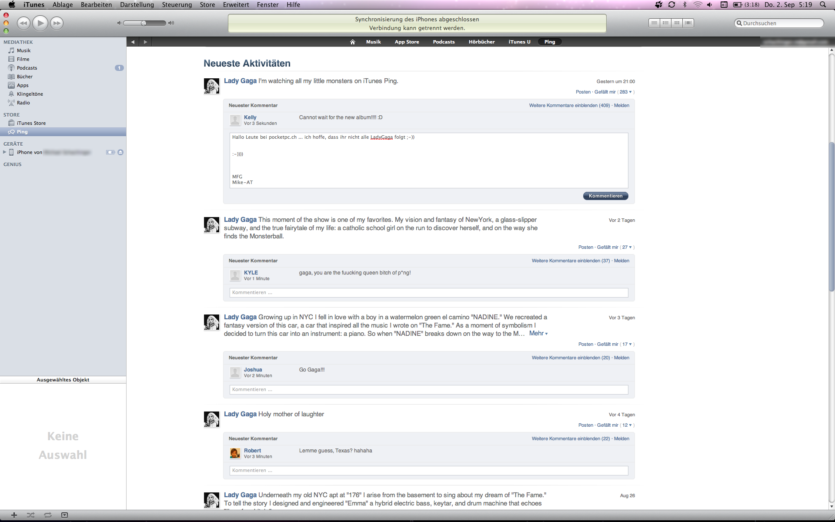Click the iPhone battery status icon
The image size is (835, 522).
110,152
